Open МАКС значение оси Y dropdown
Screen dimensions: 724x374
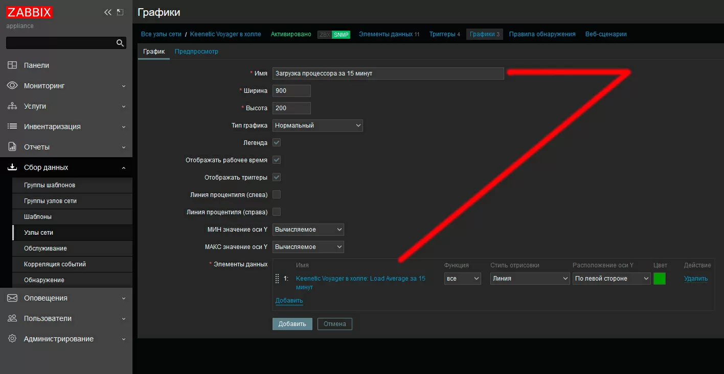point(308,247)
